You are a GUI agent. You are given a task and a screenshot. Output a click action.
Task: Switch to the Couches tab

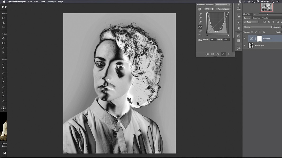coord(256,18)
